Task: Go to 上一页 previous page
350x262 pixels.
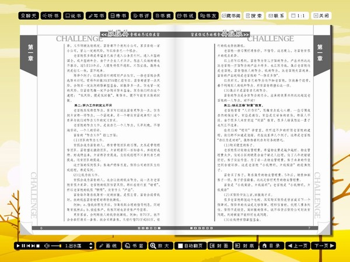Action: [297, 246]
